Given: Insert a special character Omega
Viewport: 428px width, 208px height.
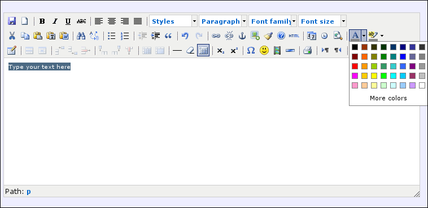Looking at the screenshot, I should tap(251, 50).
